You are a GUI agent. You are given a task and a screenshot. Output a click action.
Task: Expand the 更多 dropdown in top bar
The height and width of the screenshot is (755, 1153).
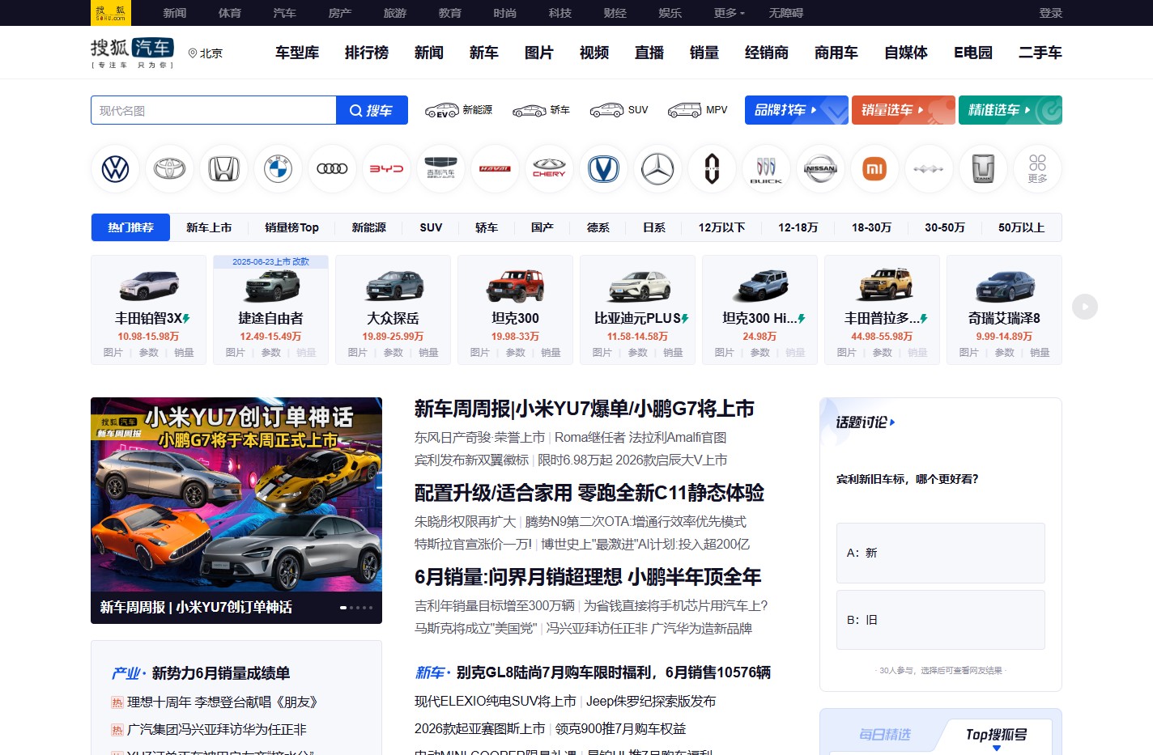coord(729,13)
